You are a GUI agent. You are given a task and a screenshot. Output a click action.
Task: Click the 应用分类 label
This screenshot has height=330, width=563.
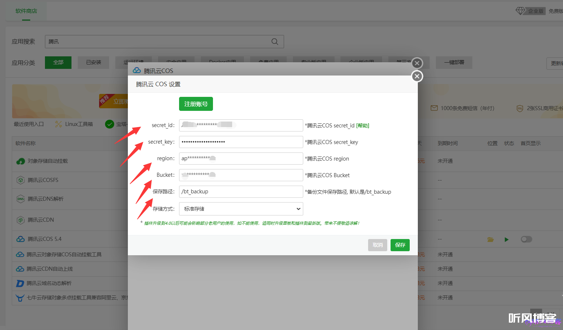(23, 63)
